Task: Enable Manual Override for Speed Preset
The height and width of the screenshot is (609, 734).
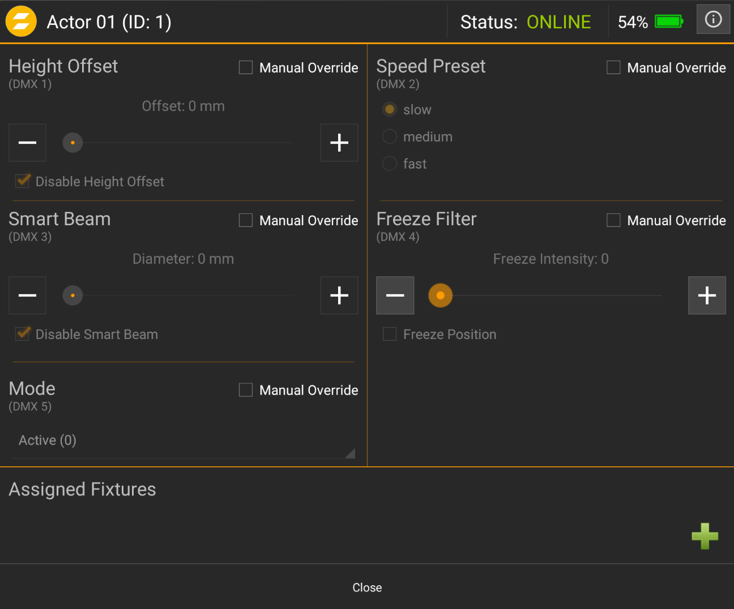Action: tap(613, 67)
